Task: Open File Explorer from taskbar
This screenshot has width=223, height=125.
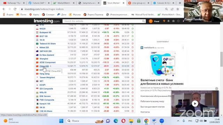Action: click(x=131, y=121)
